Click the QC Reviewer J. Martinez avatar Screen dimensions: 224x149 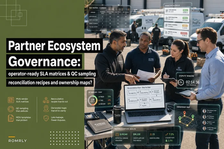[x=204, y=117]
